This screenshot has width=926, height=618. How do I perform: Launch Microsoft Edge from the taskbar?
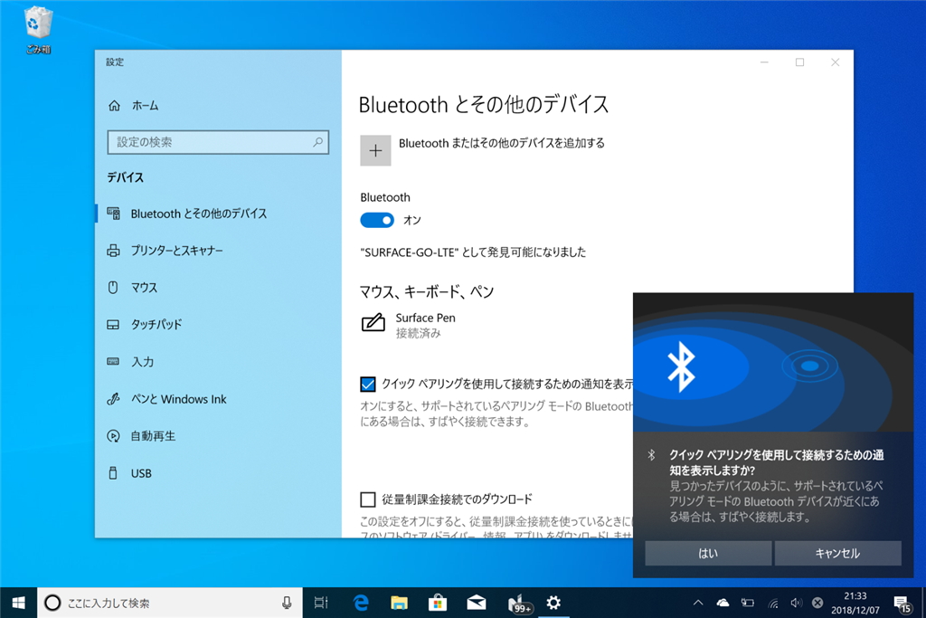[361, 602]
